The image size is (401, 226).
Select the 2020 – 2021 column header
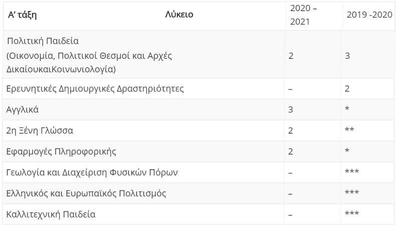pos(303,15)
